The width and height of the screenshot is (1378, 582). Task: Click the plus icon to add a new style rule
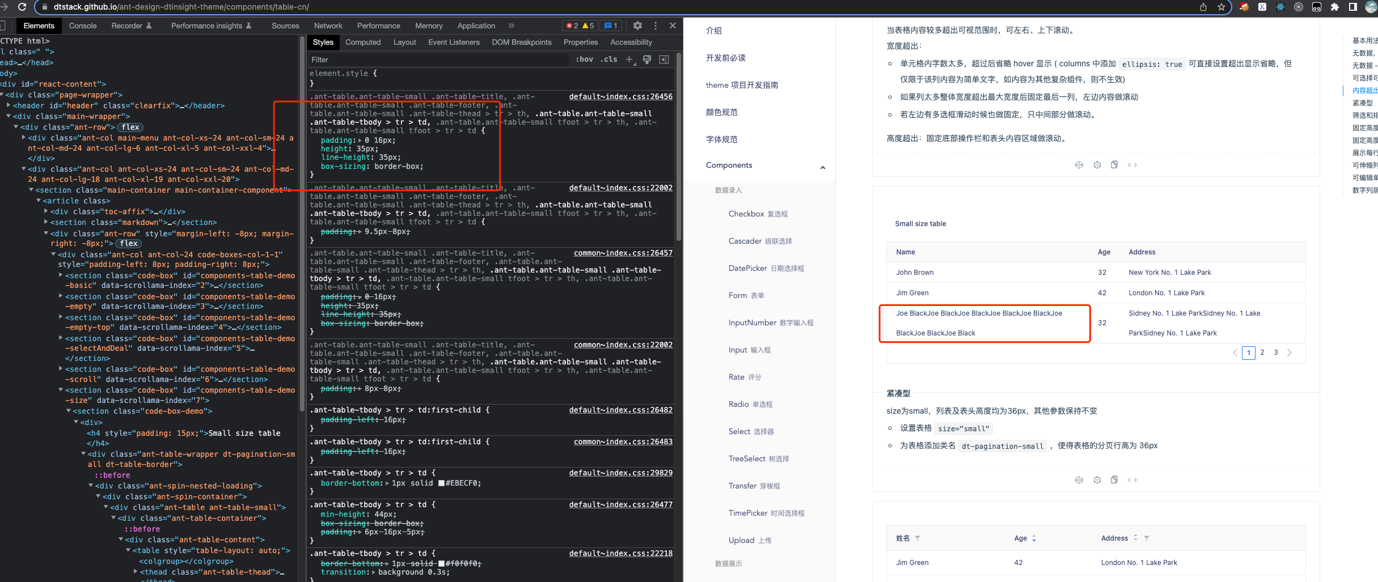(629, 59)
